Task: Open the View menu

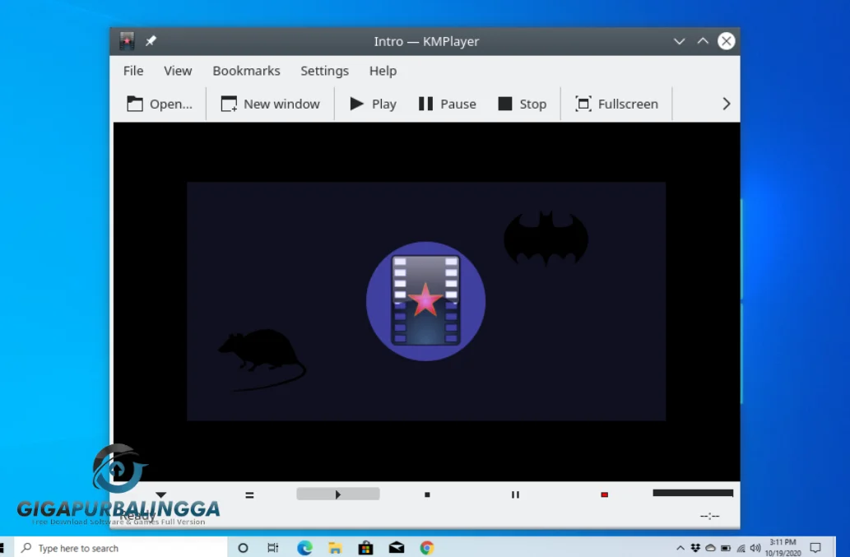Action: coord(178,71)
